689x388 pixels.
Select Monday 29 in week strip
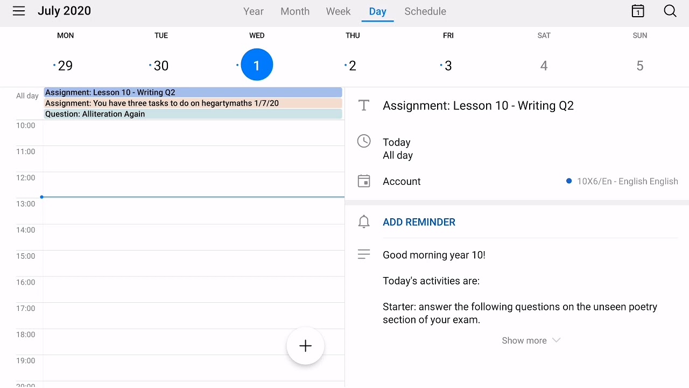click(65, 66)
